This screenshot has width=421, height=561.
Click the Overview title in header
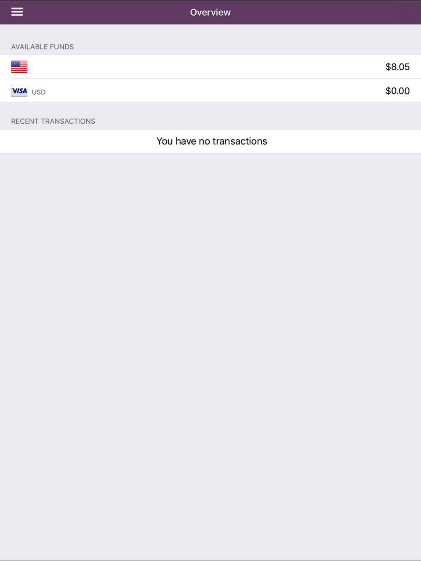coord(210,12)
